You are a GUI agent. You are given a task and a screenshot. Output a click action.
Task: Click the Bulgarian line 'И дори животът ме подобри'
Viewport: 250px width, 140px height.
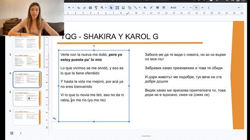(x=183, y=77)
